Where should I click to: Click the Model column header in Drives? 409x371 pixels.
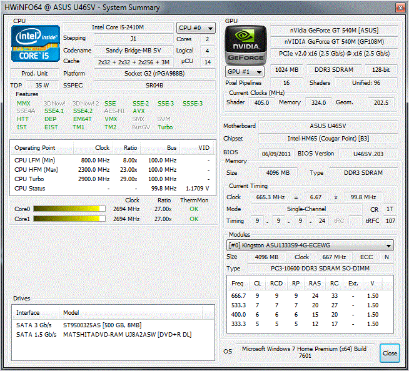click(x=131, y=312)
